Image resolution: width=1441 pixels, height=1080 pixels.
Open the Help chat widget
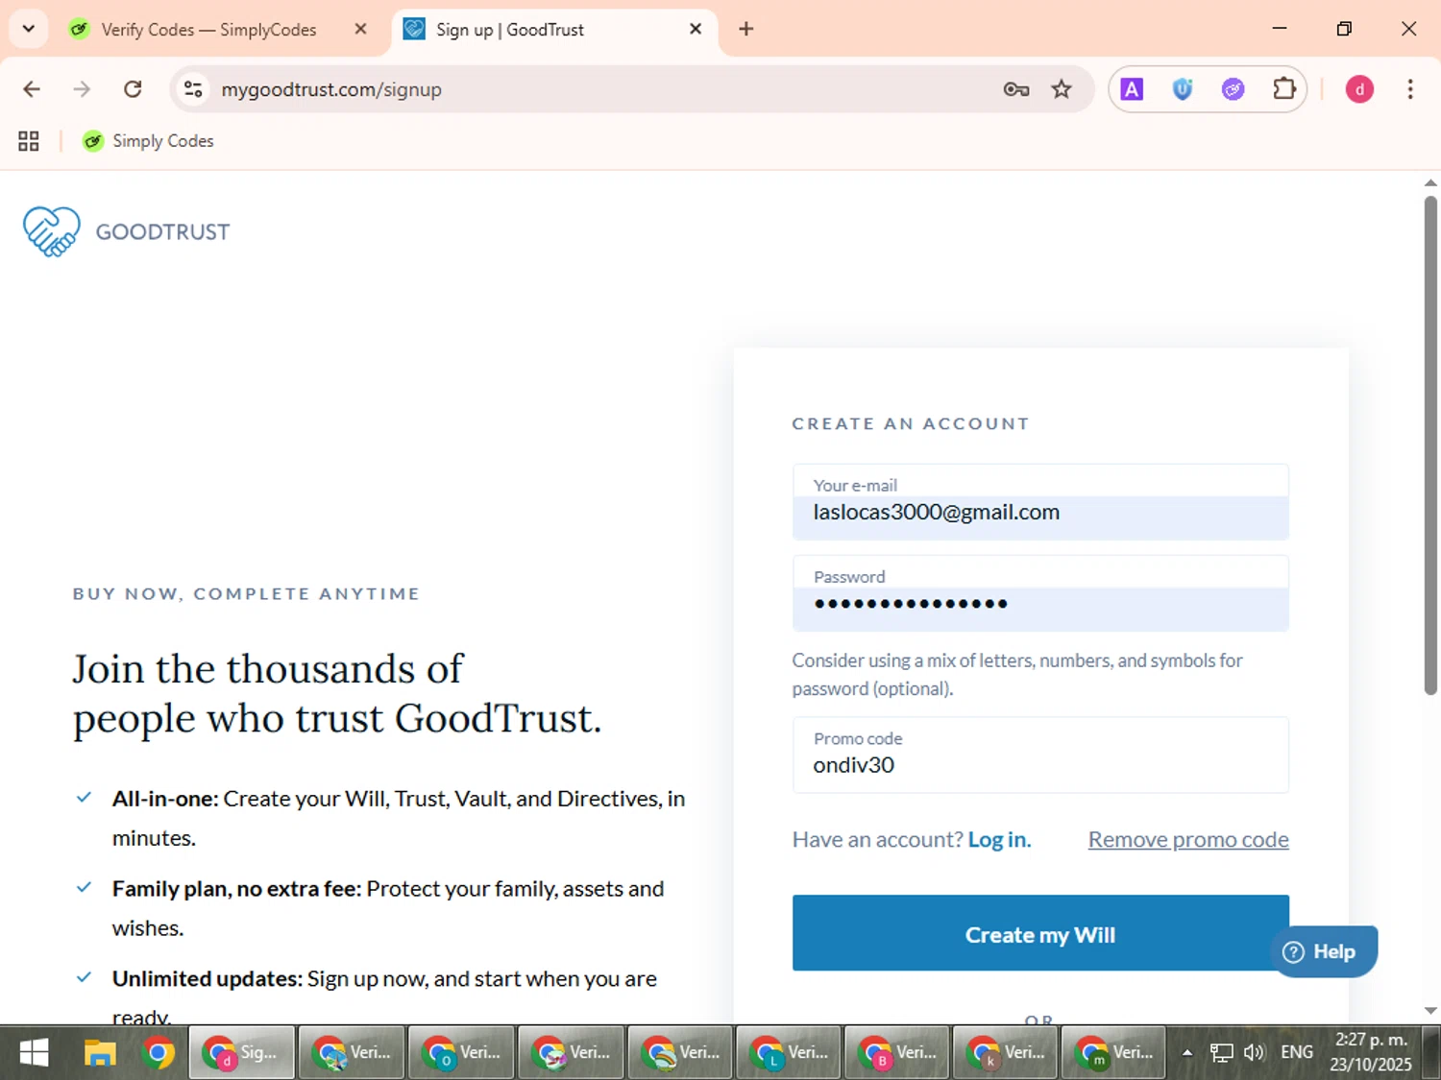tap(1324, 951)
